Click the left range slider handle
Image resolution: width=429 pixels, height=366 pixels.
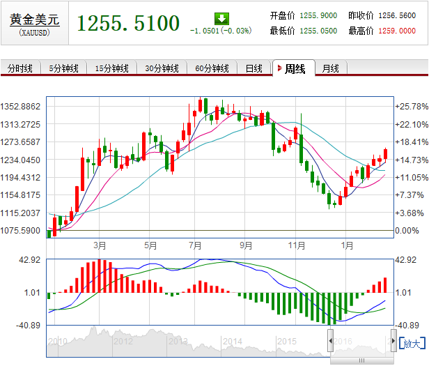[x=331, y=340]
